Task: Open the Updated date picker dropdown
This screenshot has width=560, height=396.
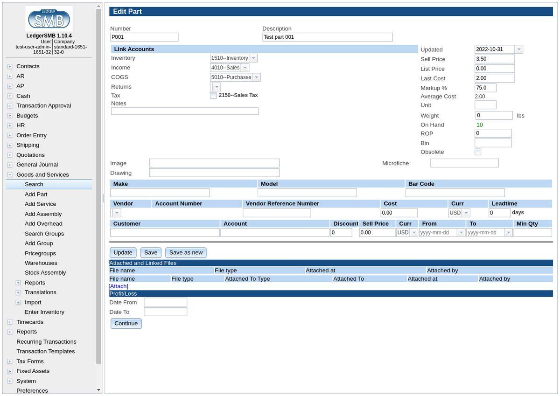Action: click(x=518, y=49)
